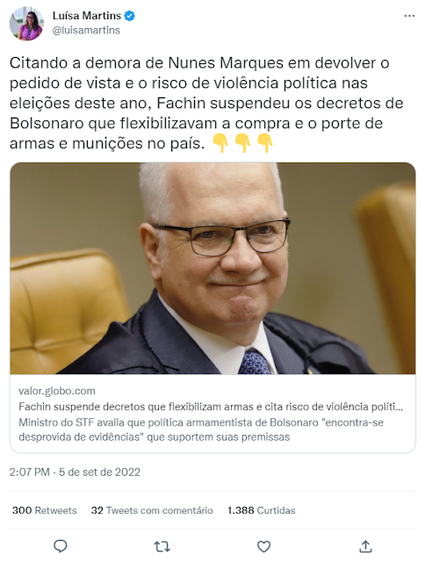Click the first pointing-down hand emoji

[x=220, y=143]
